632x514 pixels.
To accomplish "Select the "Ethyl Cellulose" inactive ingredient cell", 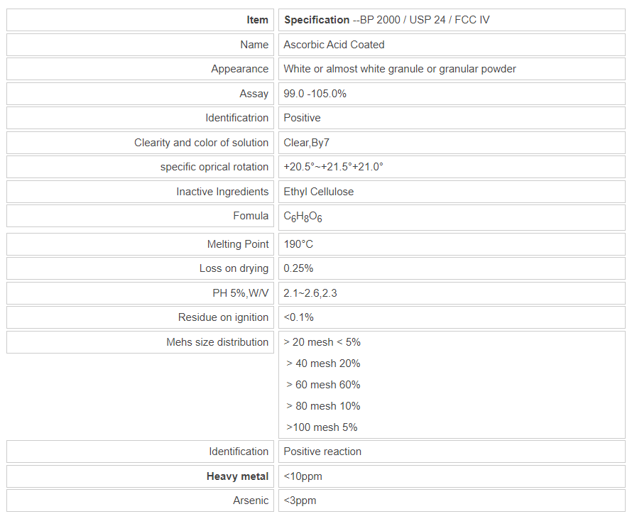I will click(x=318, y=192).
